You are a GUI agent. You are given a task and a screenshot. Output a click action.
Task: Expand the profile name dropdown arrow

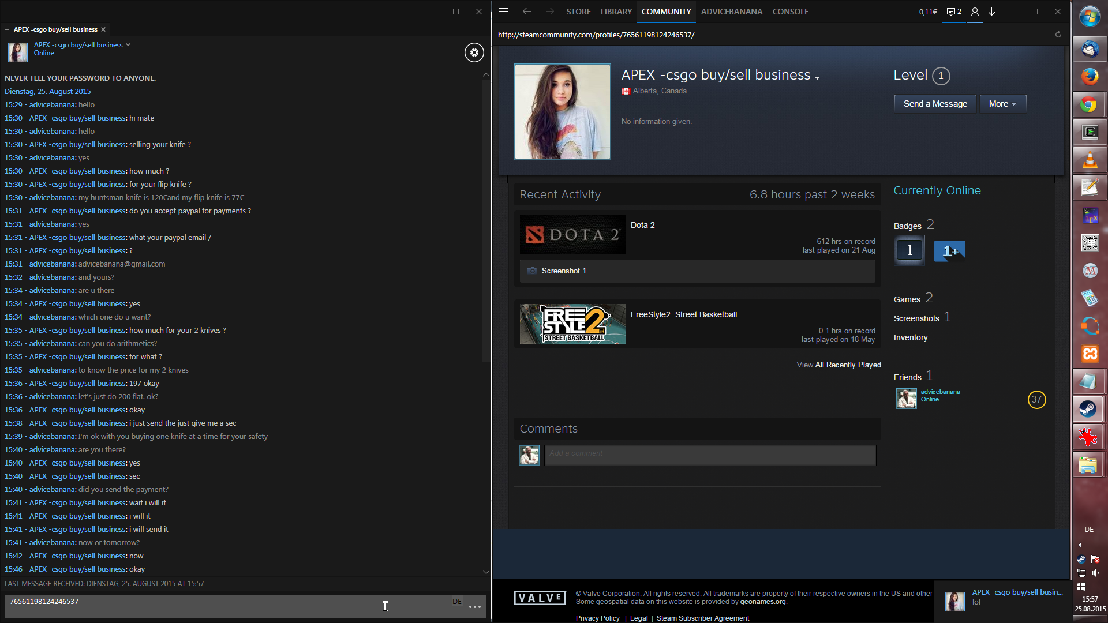(817, 78)
